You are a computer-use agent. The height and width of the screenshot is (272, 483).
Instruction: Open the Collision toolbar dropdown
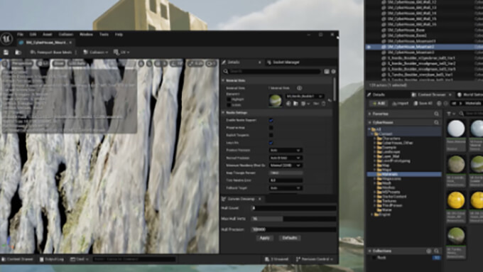[x=95, y=53]
